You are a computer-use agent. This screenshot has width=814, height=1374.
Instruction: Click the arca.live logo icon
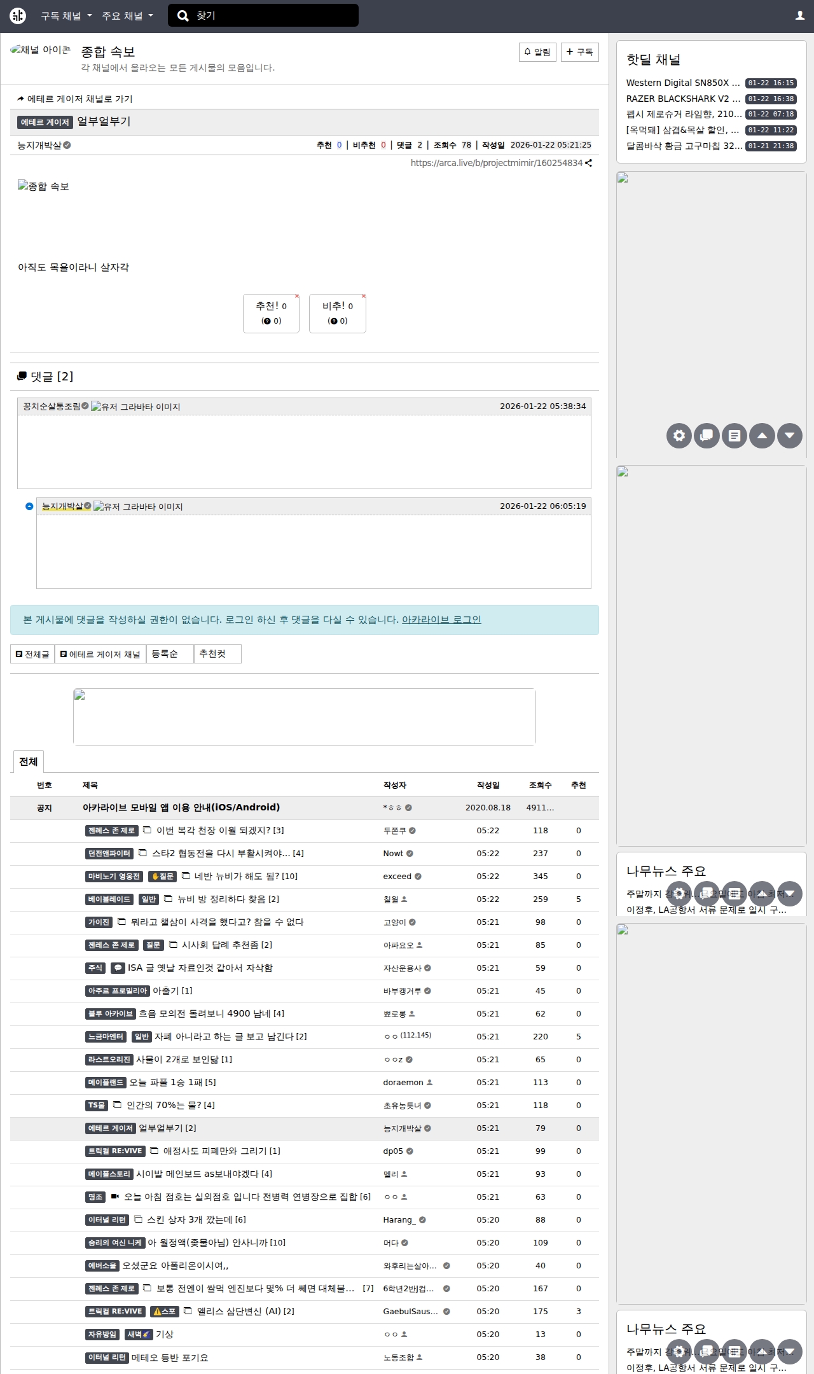click(x=18, y=16)
